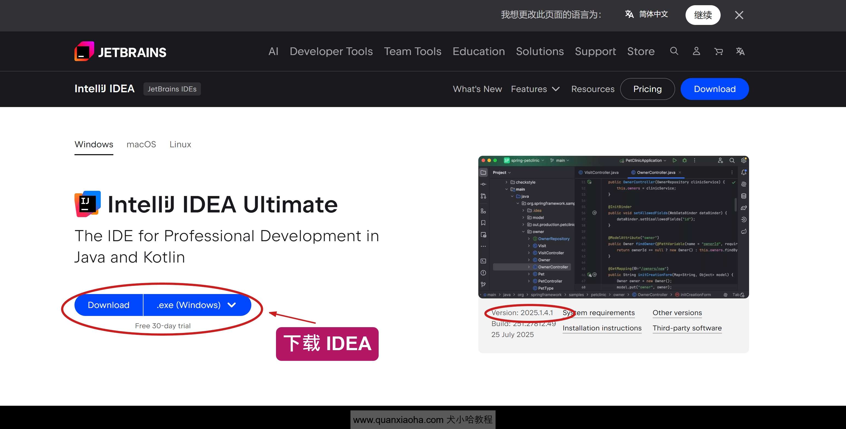Image resolution: width=846 pixels, height=429 pixels.
Task: Open Other versions link
Action: (677, 313)
